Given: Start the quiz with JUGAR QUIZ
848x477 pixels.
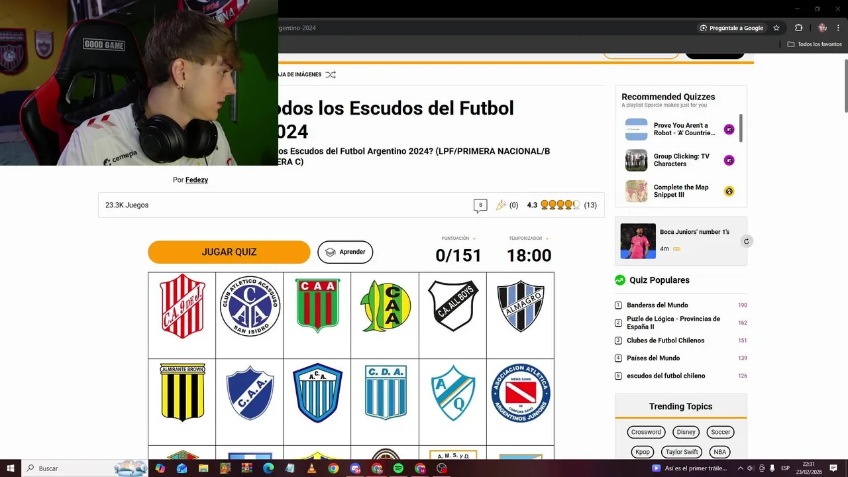Looking at the screenshot, I should tap(229, 252).
